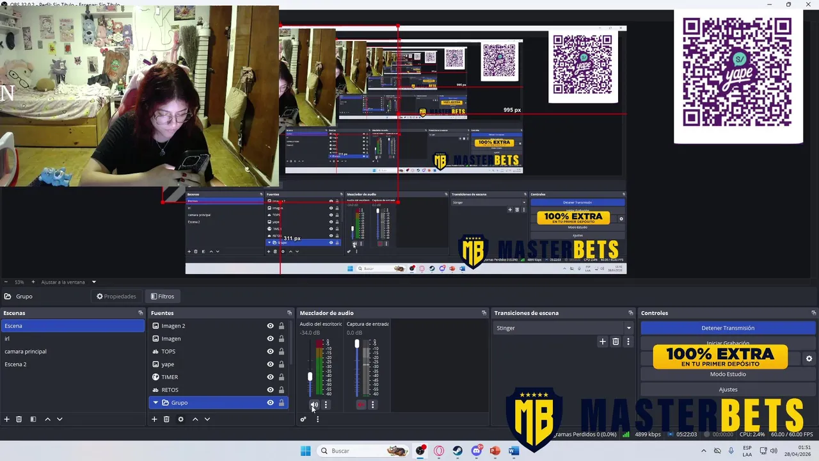Viewport: 819px width, 461px height.
Task: Move the selected source up
Action: [195, 419]
